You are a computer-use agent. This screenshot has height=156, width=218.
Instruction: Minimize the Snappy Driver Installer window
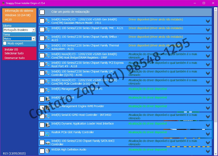tap(195, 3)
